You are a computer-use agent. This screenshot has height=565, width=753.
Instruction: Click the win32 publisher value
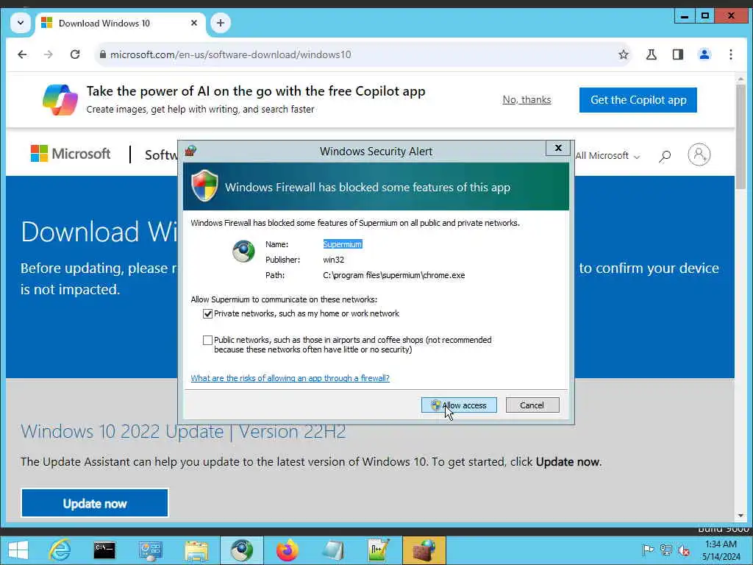click(x=333, y=260)
